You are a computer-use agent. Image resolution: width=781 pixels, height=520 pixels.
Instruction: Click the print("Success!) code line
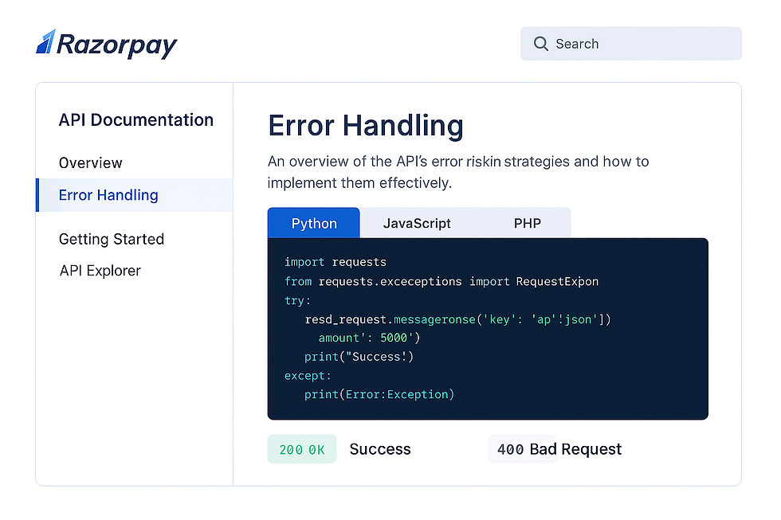click(359, 357)
